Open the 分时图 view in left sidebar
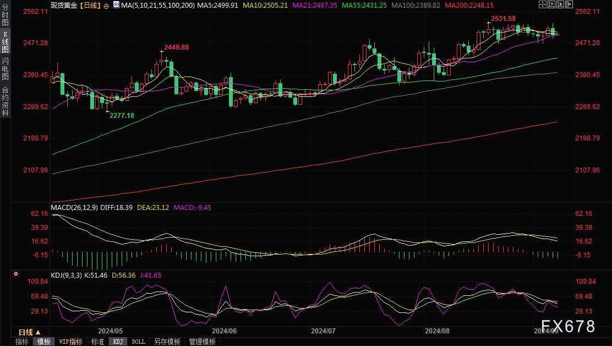 (x=5, y=15)
